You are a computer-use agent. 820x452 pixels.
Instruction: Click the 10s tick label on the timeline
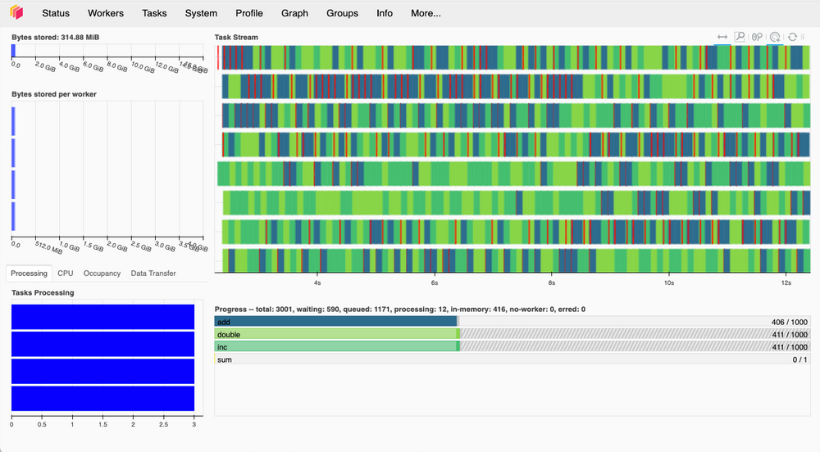(x=669, y=282)
